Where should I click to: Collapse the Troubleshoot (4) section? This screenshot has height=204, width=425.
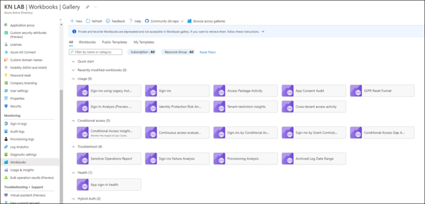point(73,147)
